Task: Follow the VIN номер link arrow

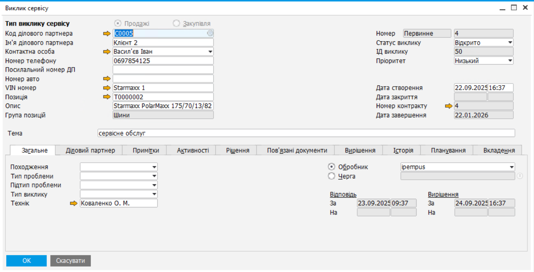Action: (x=107, y=88)
